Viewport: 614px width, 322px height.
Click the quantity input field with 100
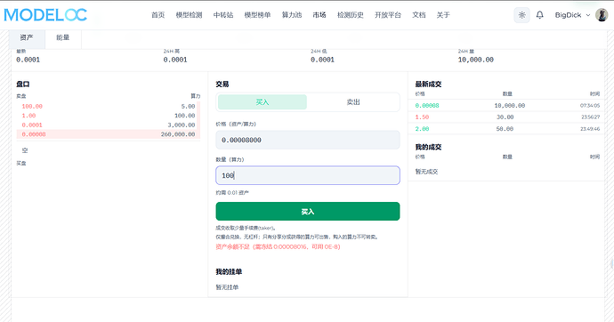(308, 175)
